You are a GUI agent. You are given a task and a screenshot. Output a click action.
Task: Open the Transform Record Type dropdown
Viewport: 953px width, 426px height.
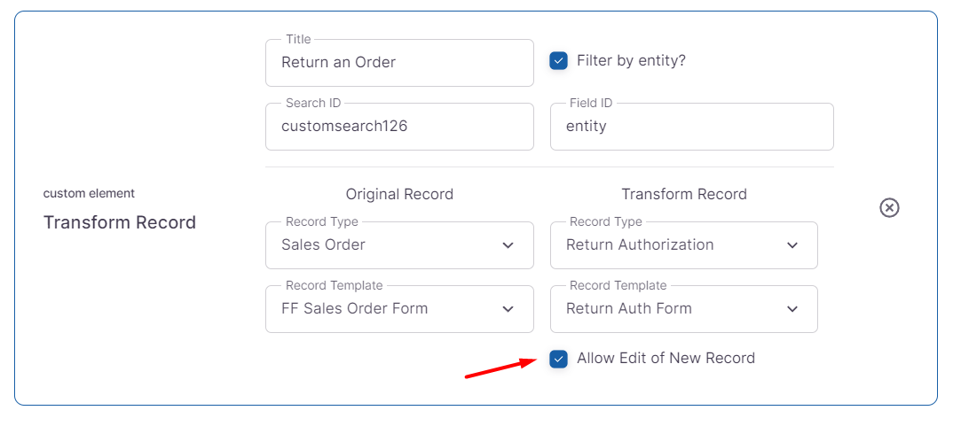[x=674, y=245]
